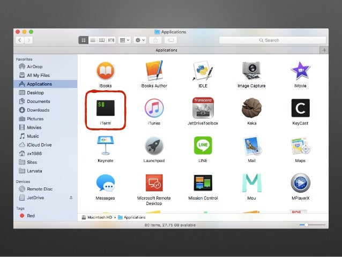Image resolution: width=342 pixels, height=257 pixels.
Task: Switch to list view
Action: click(x=93, y=40)
